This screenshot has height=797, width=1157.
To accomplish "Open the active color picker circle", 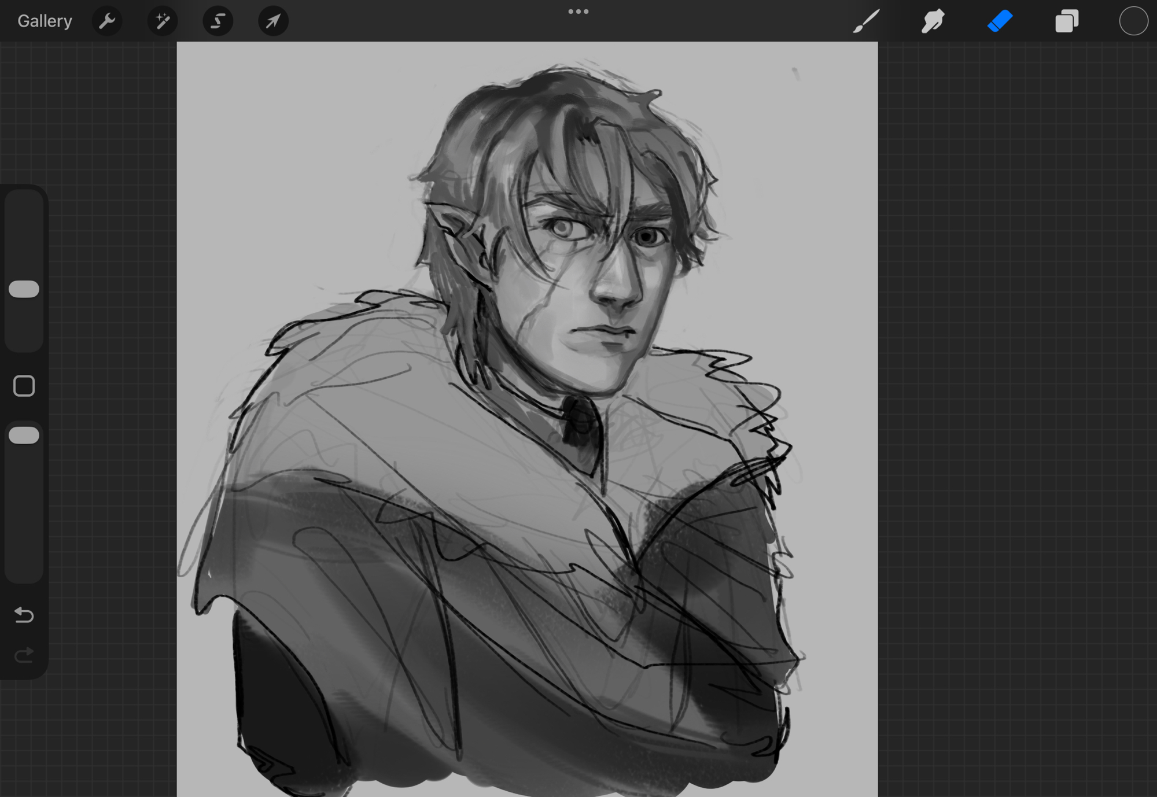I will click(1133, 21).
